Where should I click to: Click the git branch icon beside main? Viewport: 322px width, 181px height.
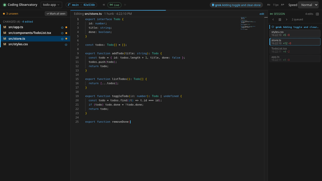pos(69,5)
